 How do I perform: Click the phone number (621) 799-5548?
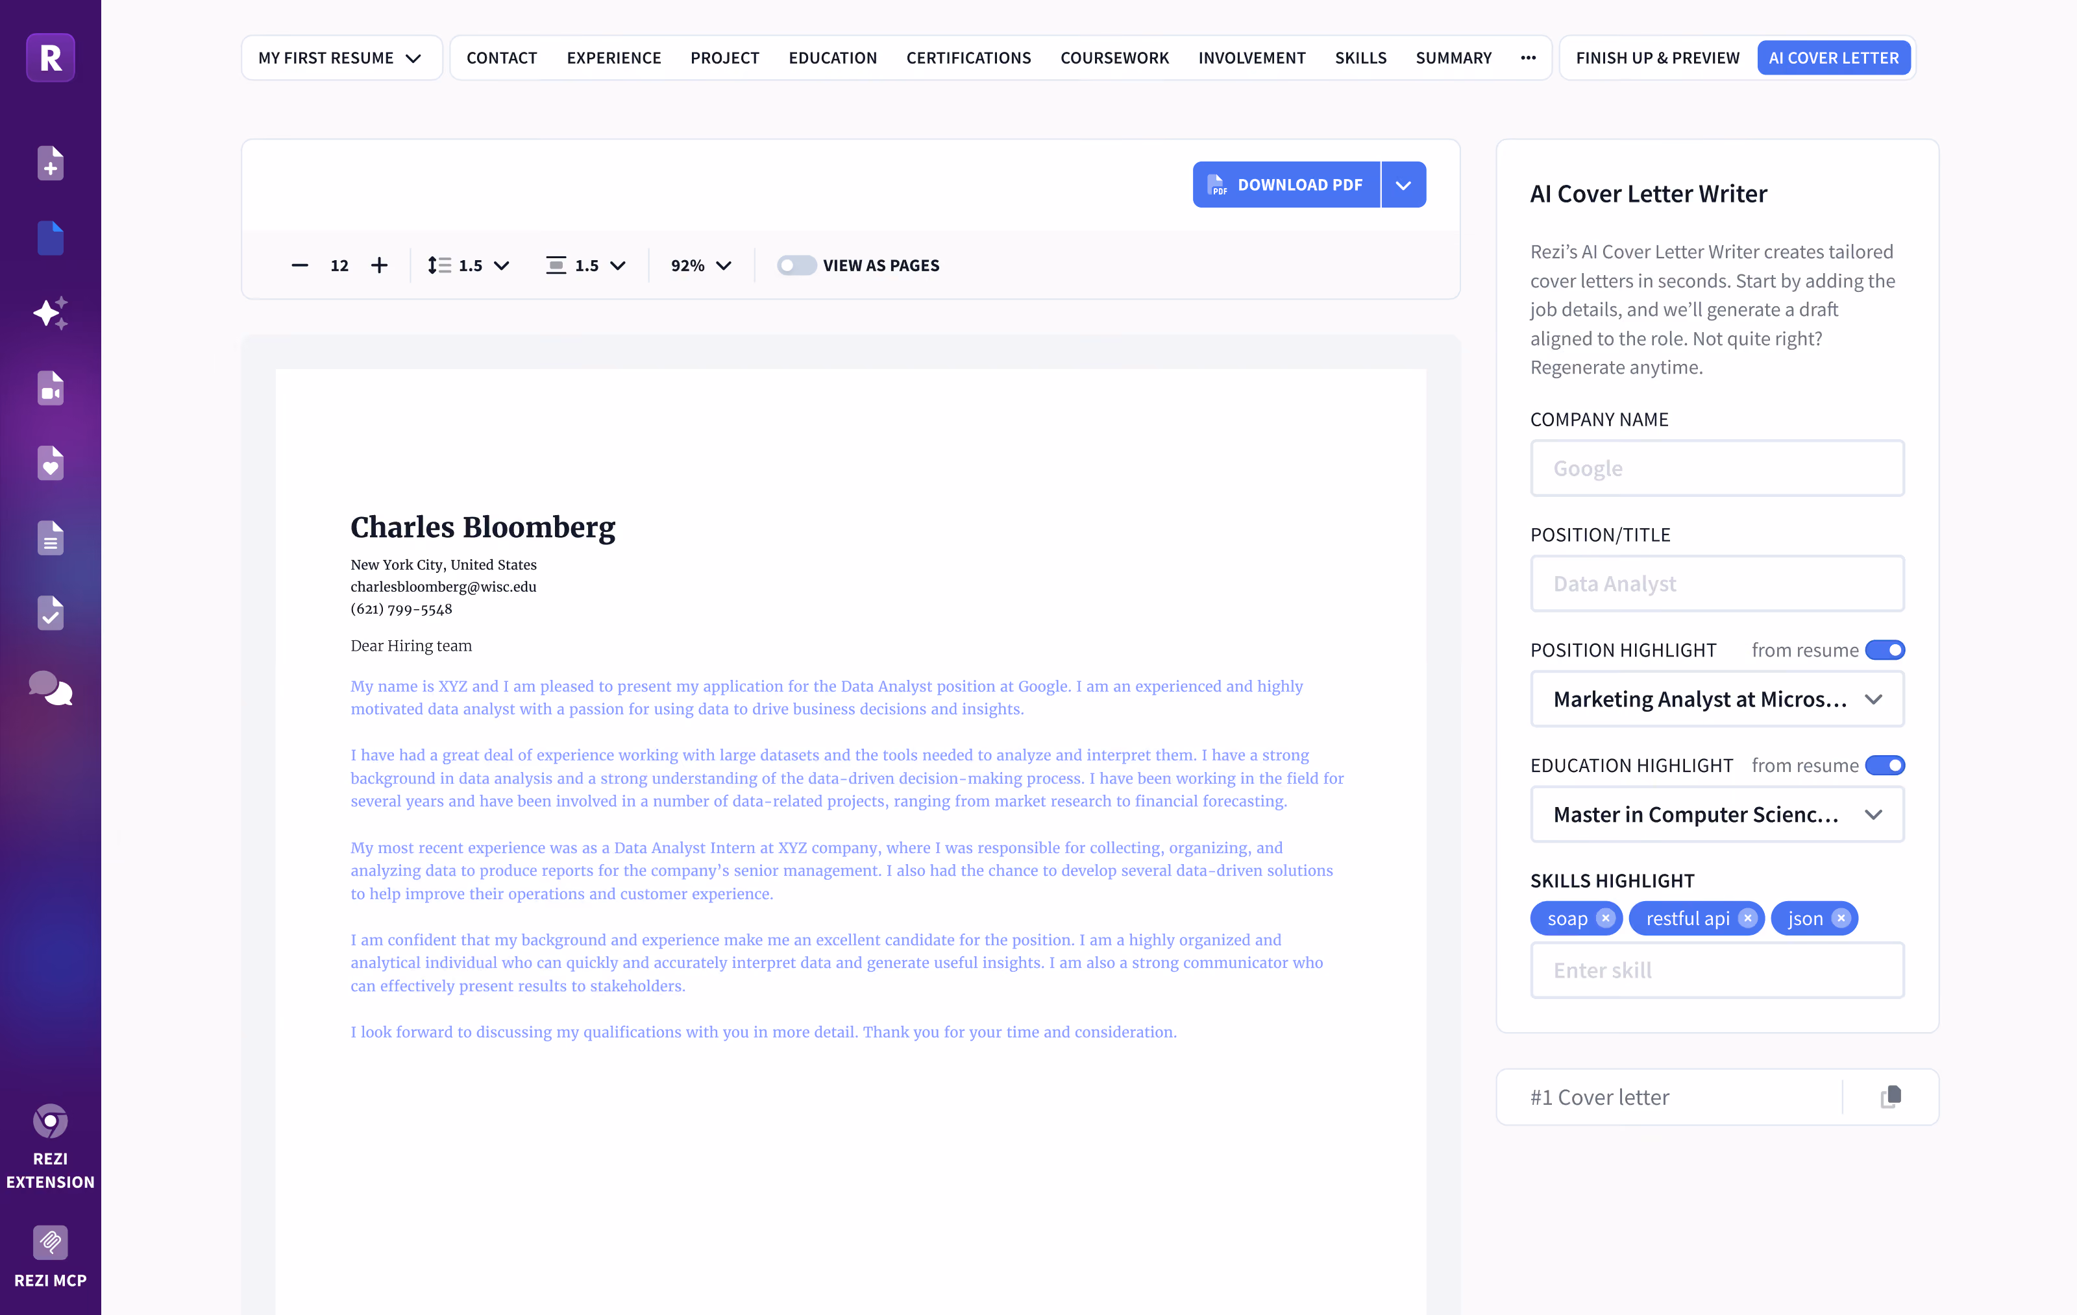pos(401,609)
